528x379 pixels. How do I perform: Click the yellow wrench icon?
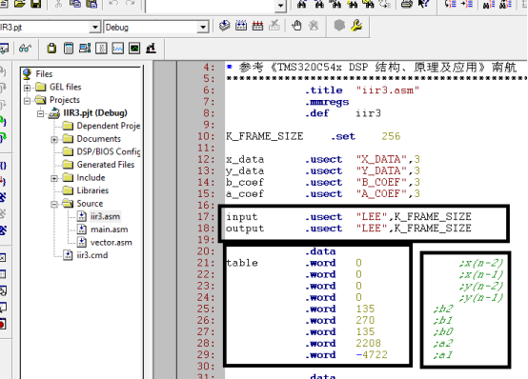pos(356,26)
